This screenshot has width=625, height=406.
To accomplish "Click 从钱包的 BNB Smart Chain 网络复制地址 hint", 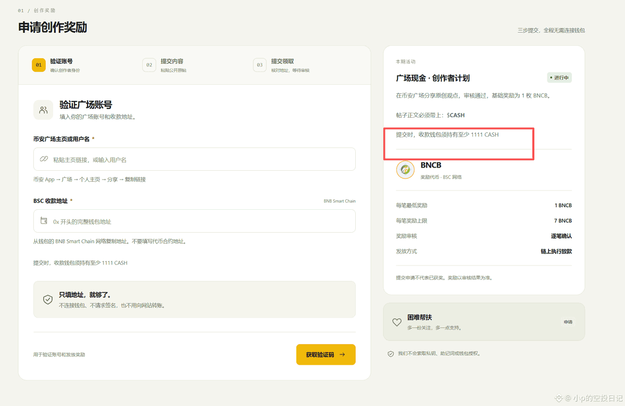I will pos(110,242).
